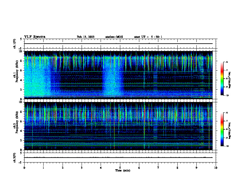Image resolution: width=243 pixels, height=188 pixels.
Task: Click the ch.1 voltage waveform trace panel
Action: click(120, 44)
